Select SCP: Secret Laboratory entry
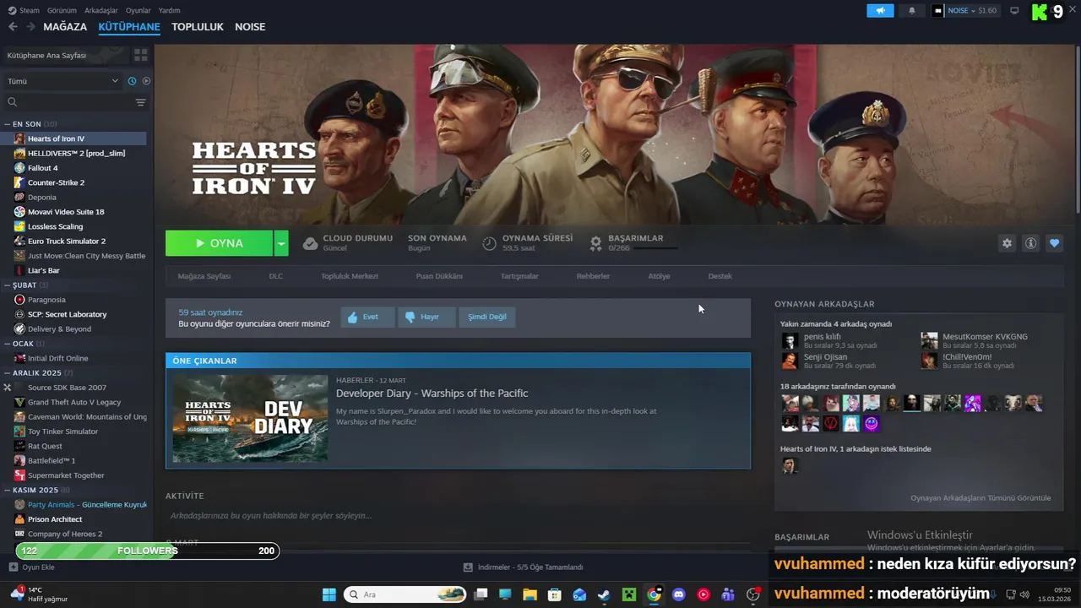Viewport: 1081px width, 608px height. point(67,314)
